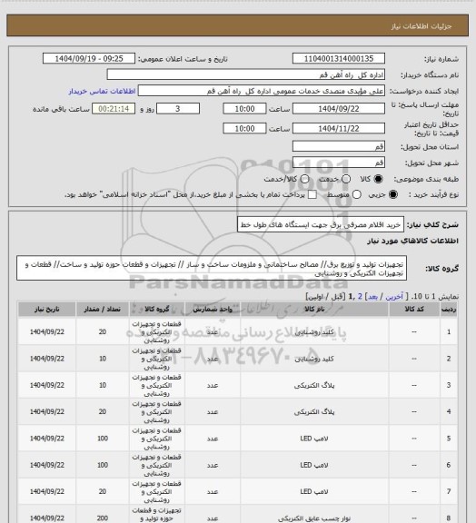Click نوار چسب عایق الکتریکی in row 8
This screenshot has width=476, height=523.
pos(314,518)
